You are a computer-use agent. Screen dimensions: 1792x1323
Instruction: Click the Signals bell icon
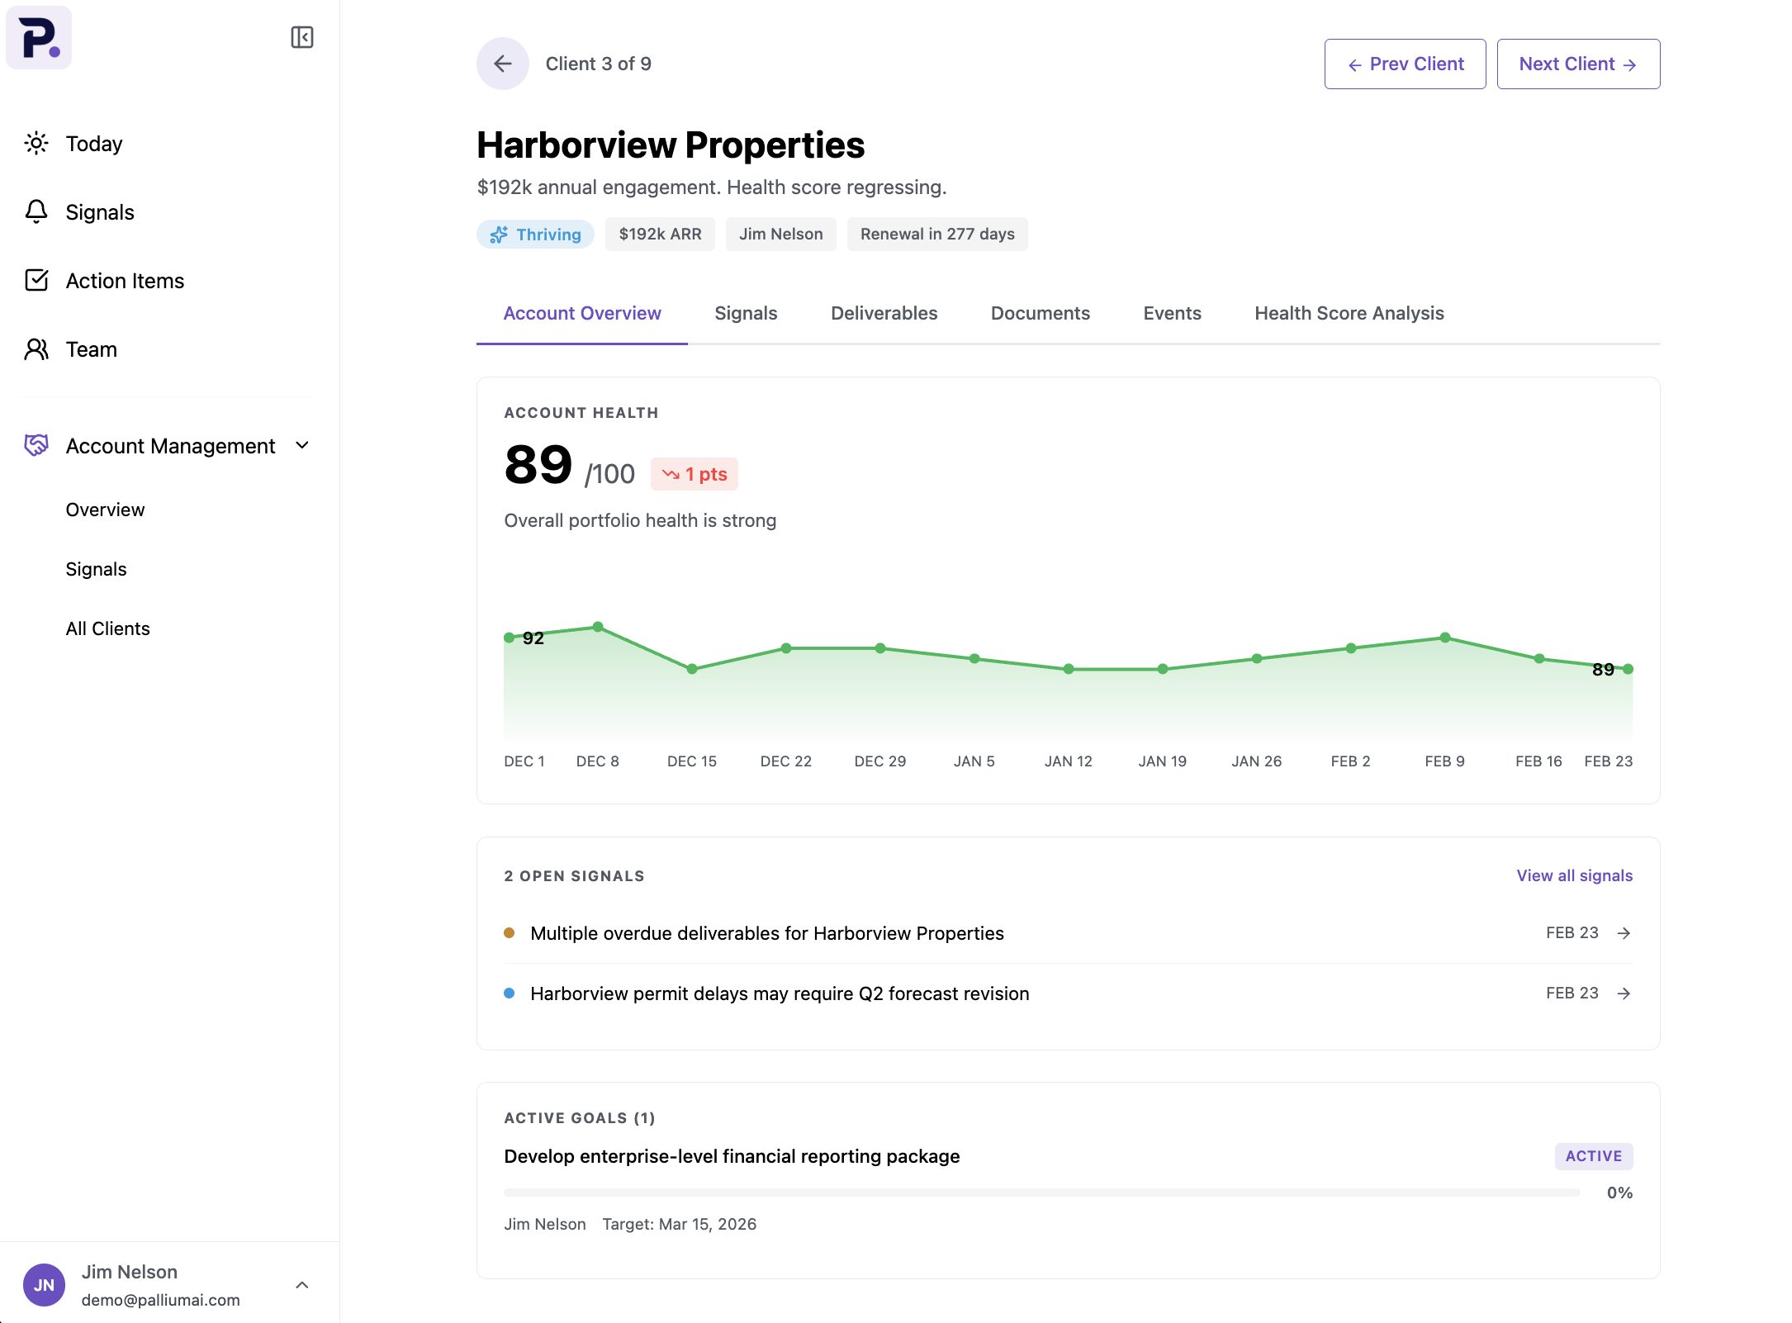point(36,212)
